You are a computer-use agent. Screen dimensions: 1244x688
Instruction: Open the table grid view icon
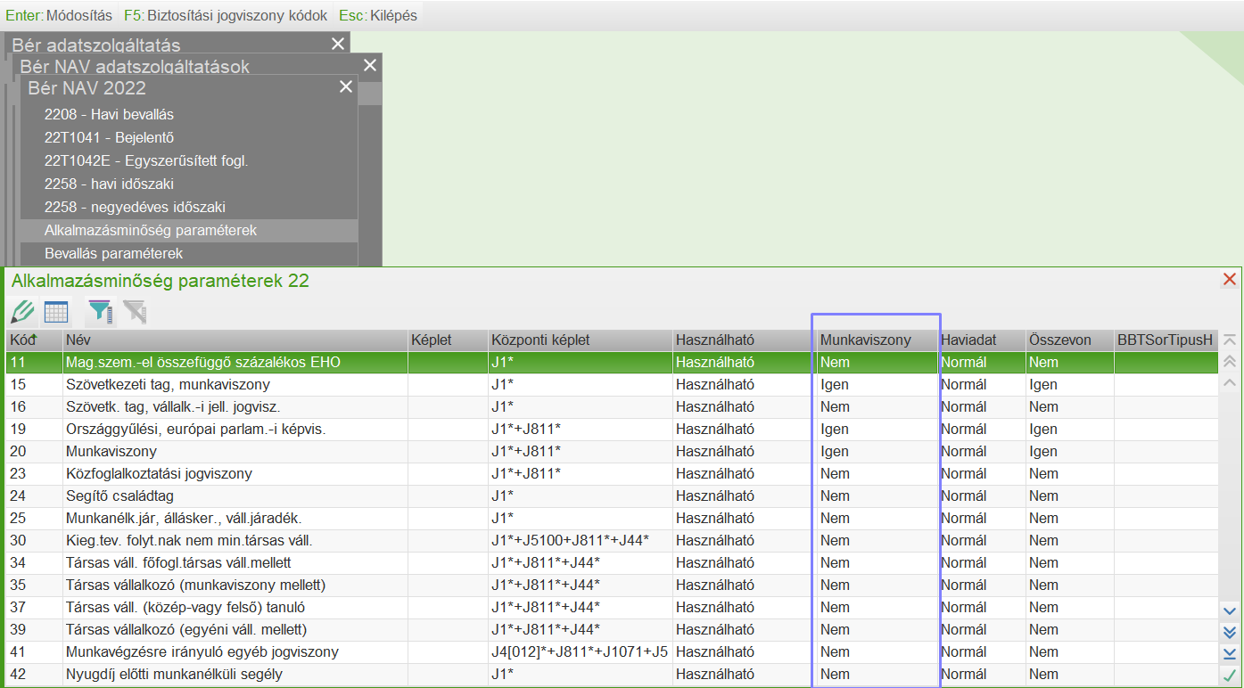tap(56, 312)
